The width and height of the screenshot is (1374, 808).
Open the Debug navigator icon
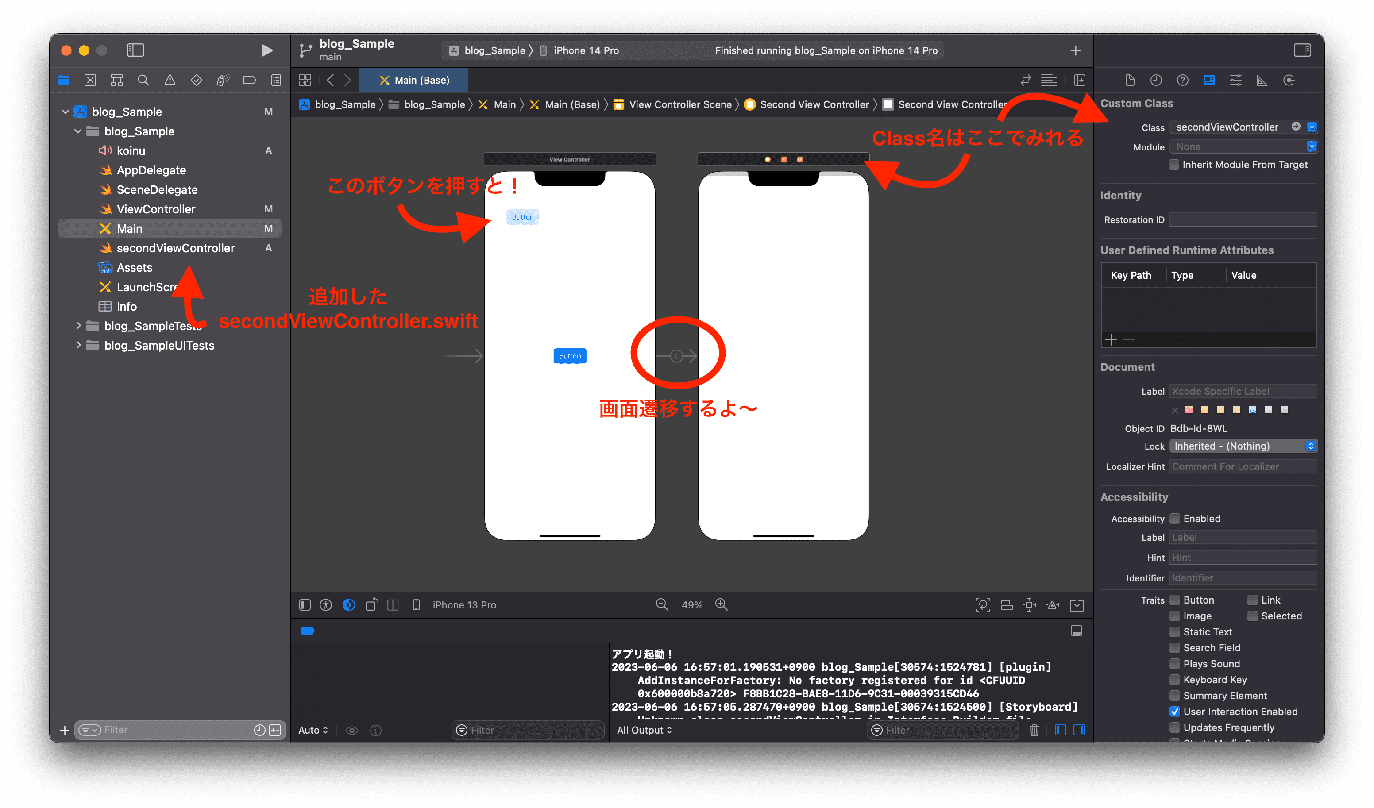(223, 80)
